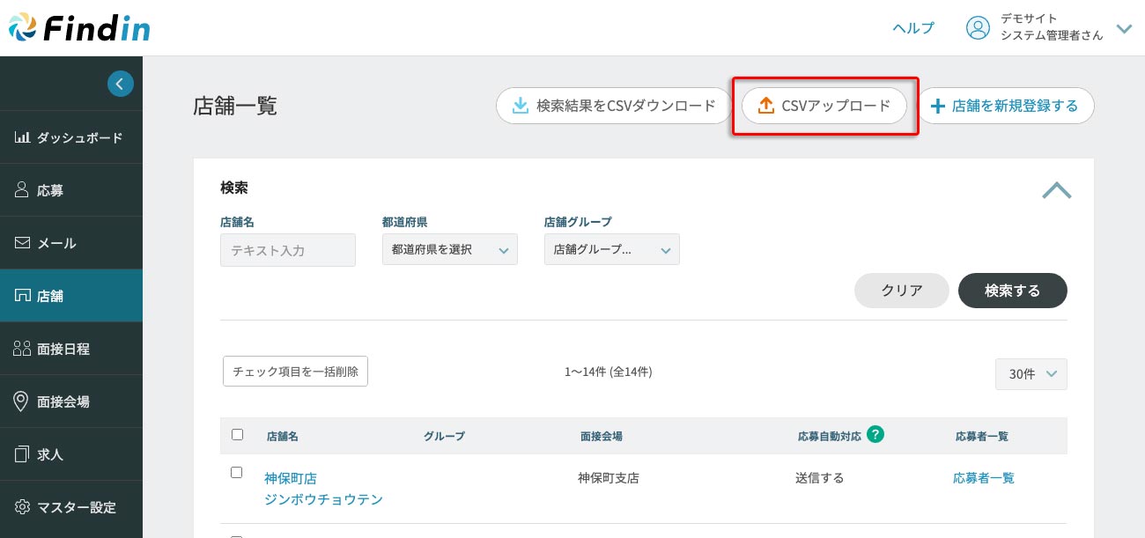This screenshot has height=538, width=1145.
Task: Open 応募 in the sidebar menu
Action: (50, 190)
